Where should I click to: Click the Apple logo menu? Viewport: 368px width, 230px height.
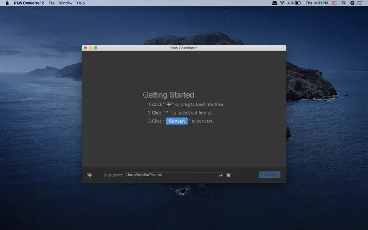(x=7, y=3)
